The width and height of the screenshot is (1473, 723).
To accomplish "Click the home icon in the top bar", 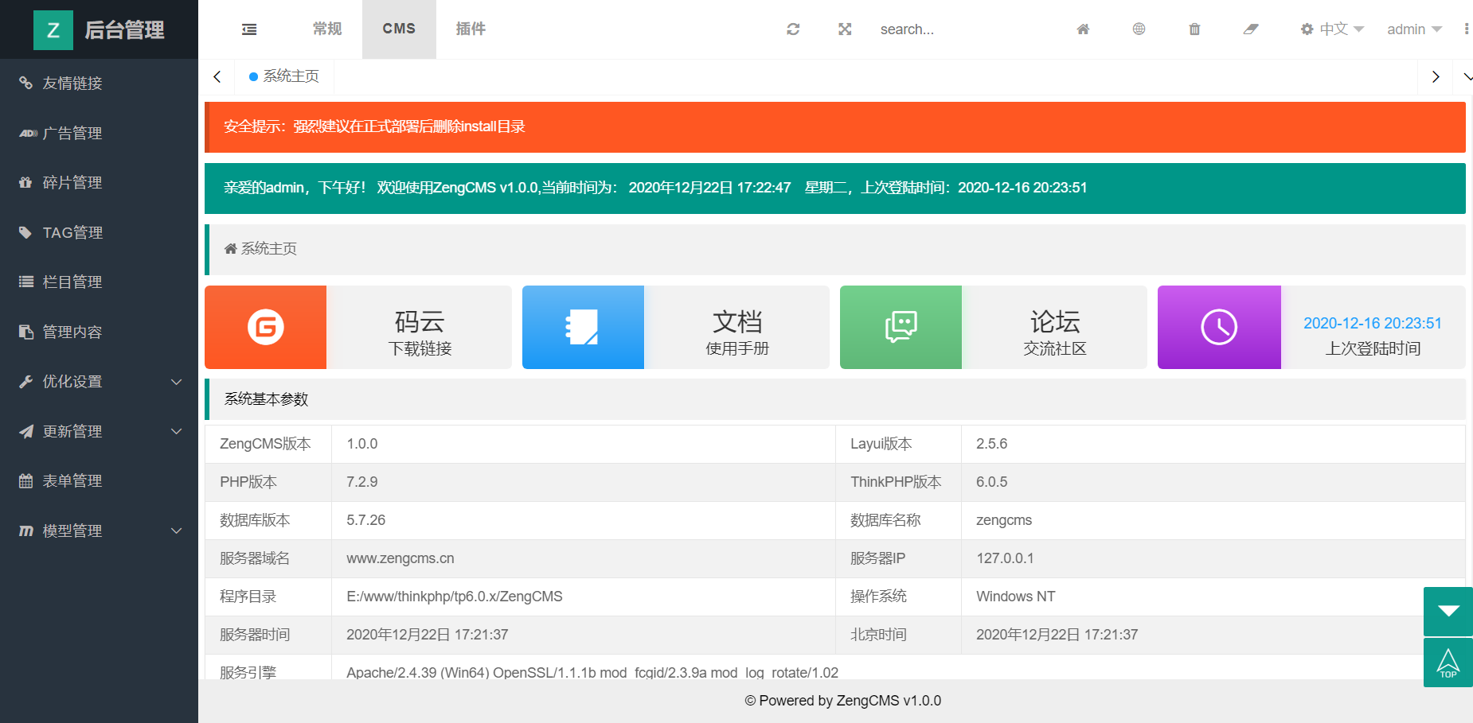I will (1083, 29).
